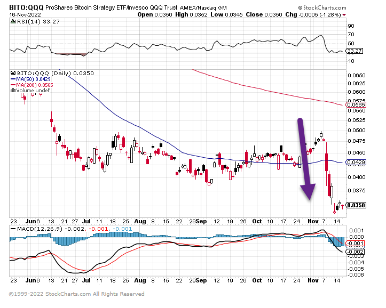Screen dimensions: 386x308
Task: Click the red 0.0565 MA(200) price tag
Action: pos(356,105)
